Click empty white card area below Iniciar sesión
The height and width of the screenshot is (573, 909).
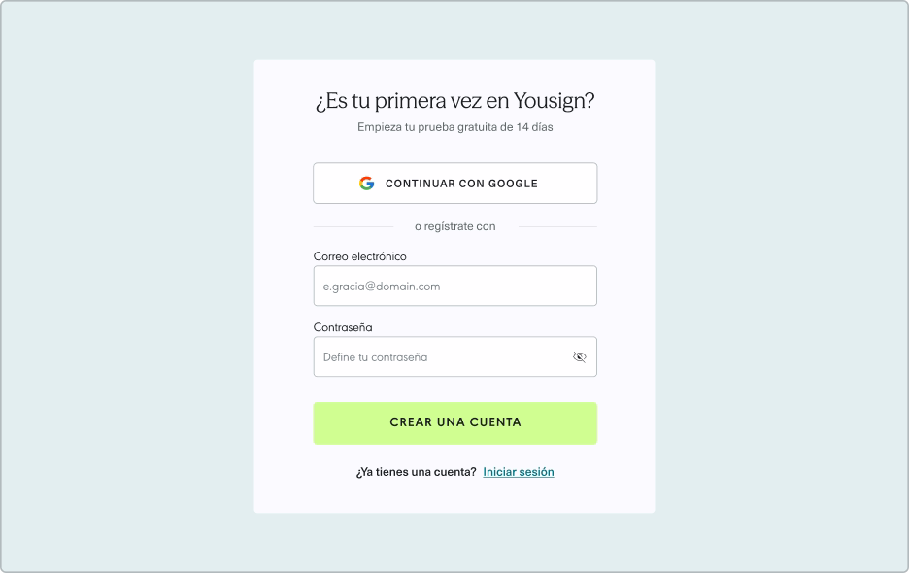[455, 497]
